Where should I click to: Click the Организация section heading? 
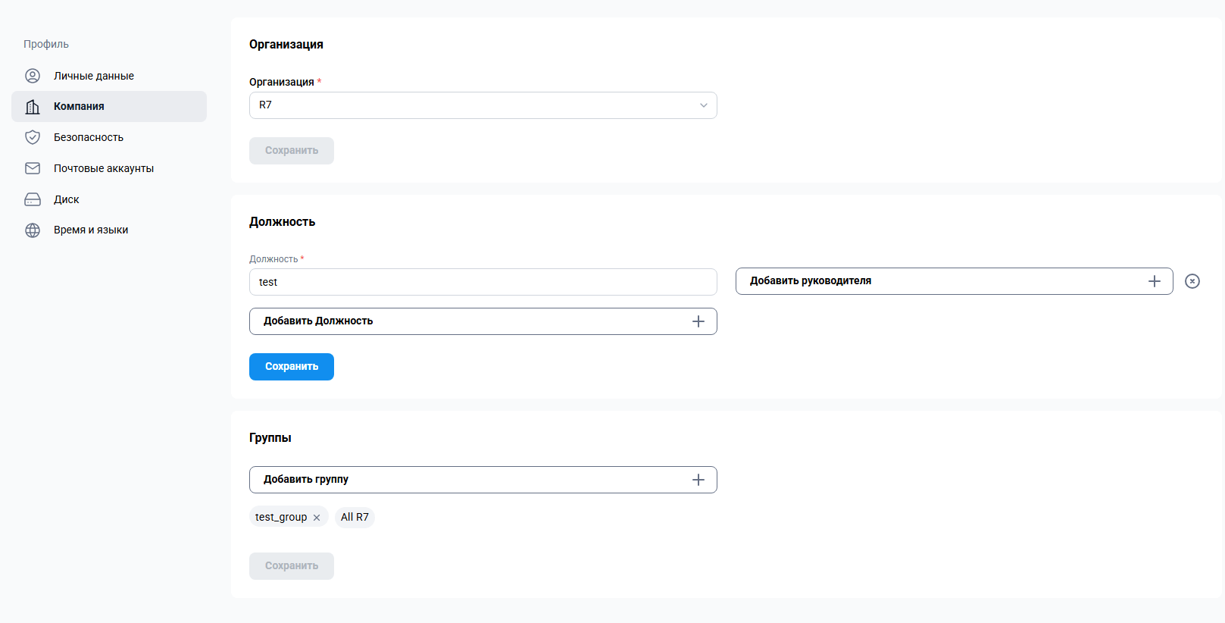pos(286,45)
